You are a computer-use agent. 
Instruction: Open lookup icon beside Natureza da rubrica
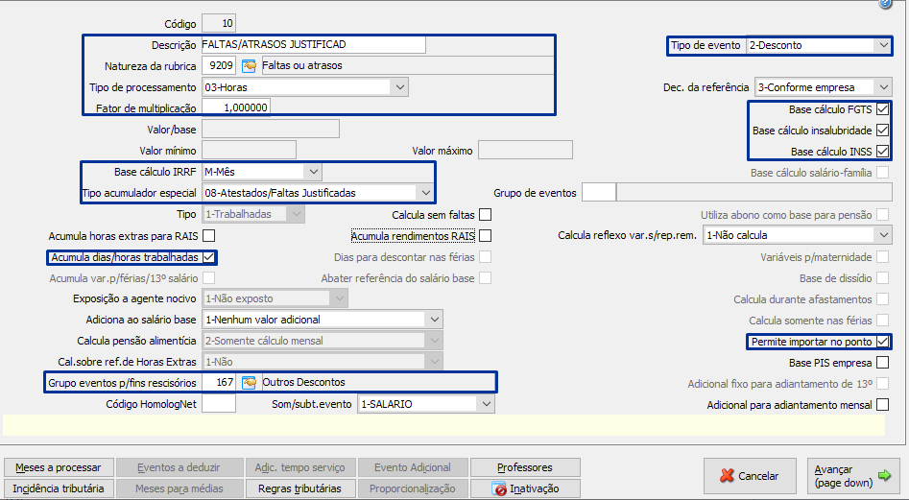(249, 66)
